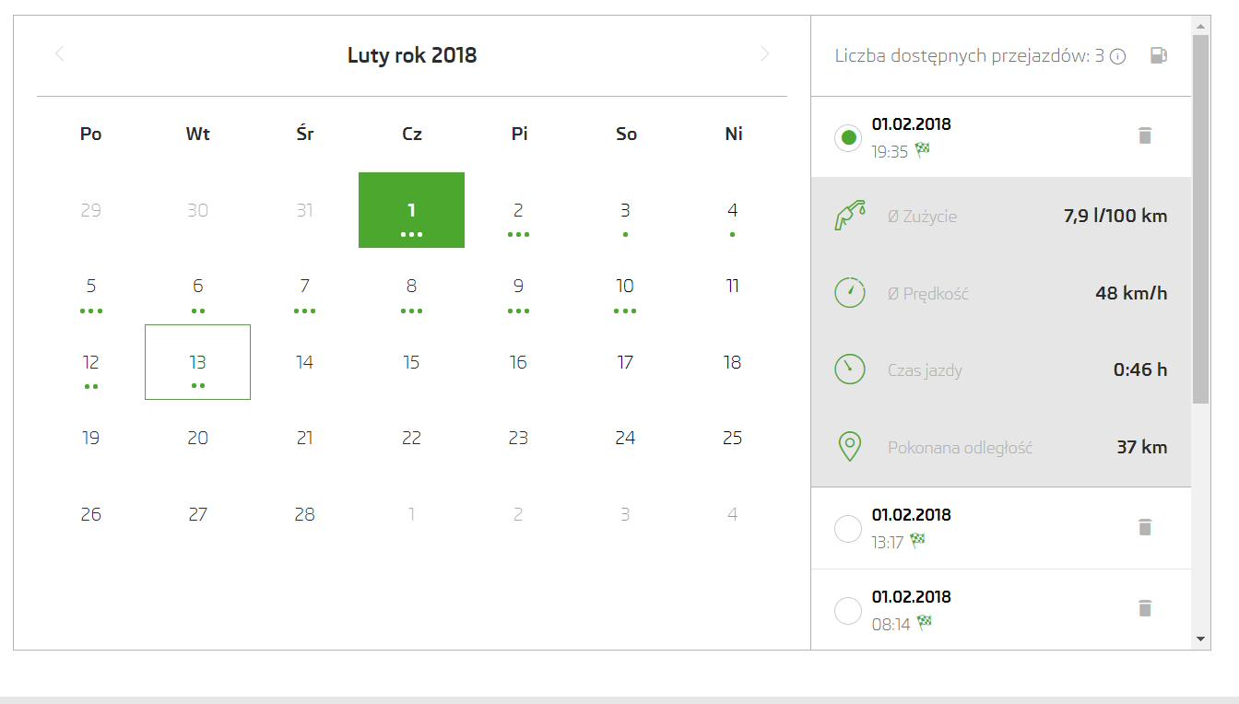The height and width of the screenshot is (704, 1239).
Task: Click the scrollbar down arrow in the trip list
Action: (x=1200, y=639)
